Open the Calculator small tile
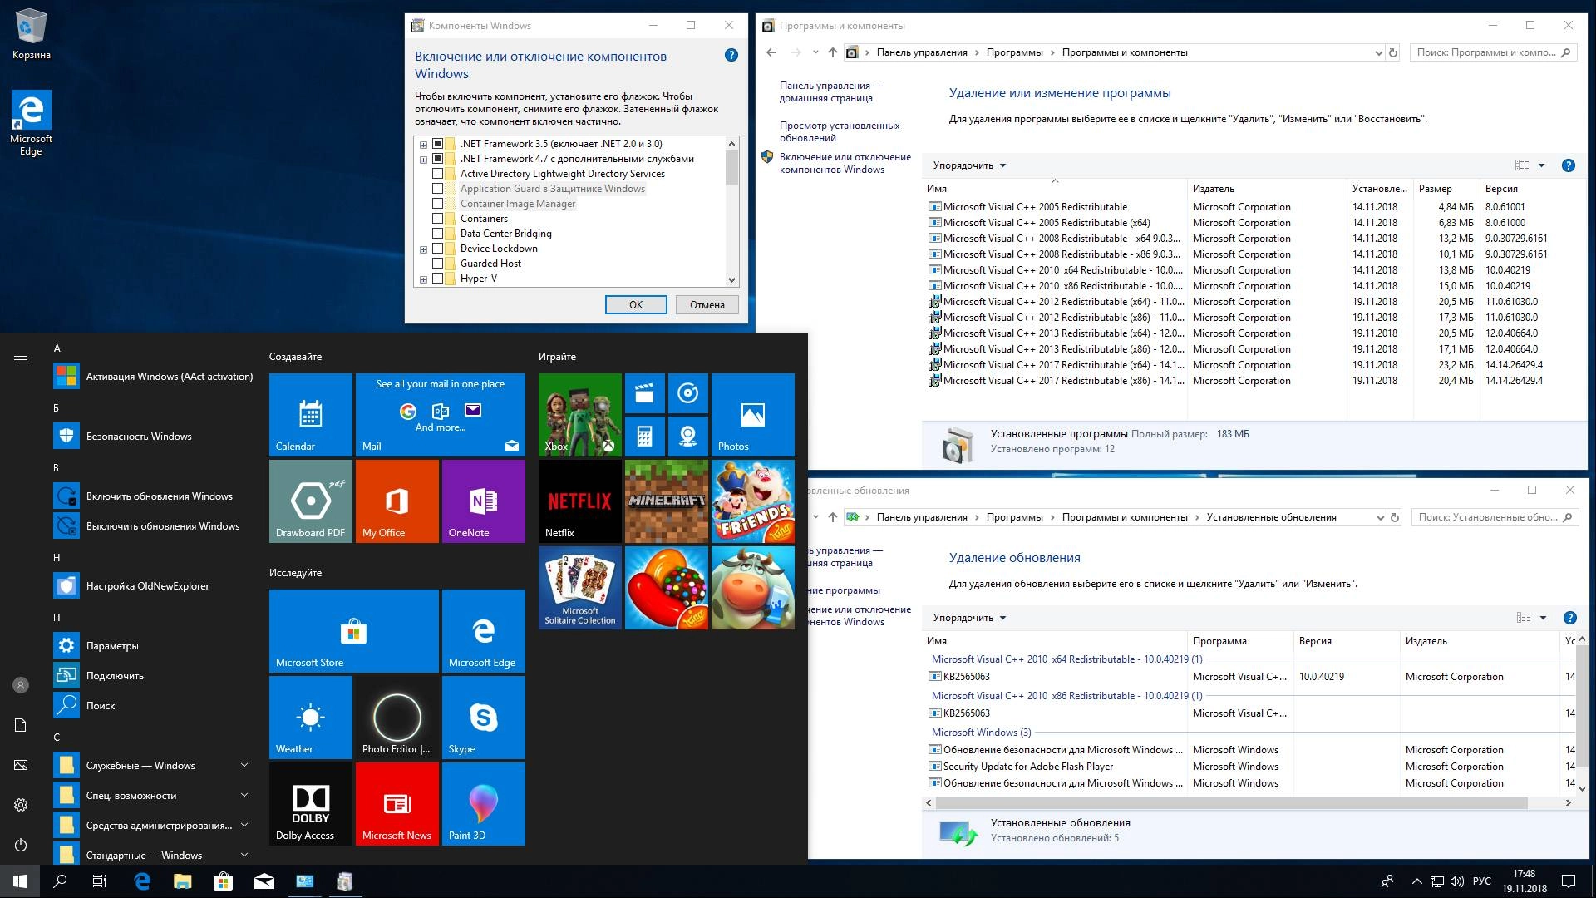This screenshot has height=898, width=1596. 644,436
